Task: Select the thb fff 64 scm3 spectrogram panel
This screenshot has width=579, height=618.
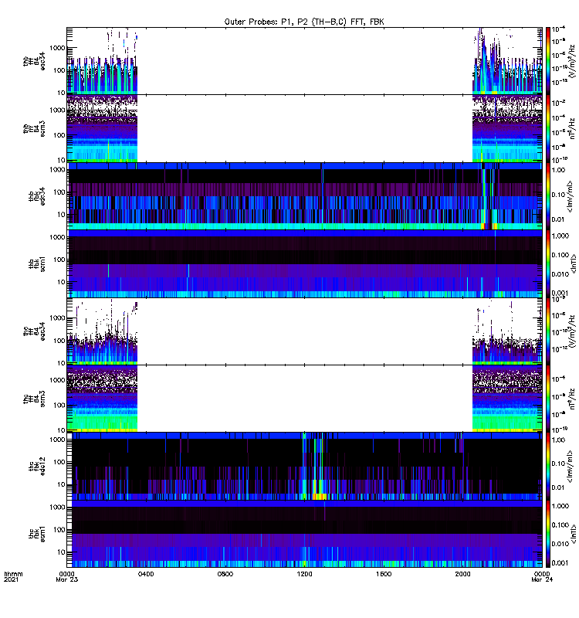Action: 304,128
